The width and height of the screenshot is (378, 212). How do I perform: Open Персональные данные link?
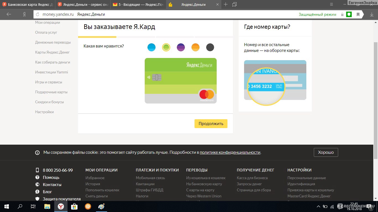[x=307, y=178]
